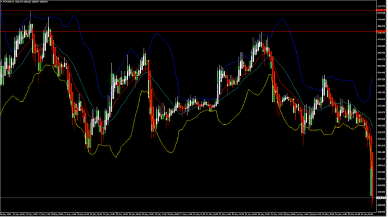Click the last date label on time axis
Image resolution: width=388 pixels, height=217 pixels.
(367, 214)
